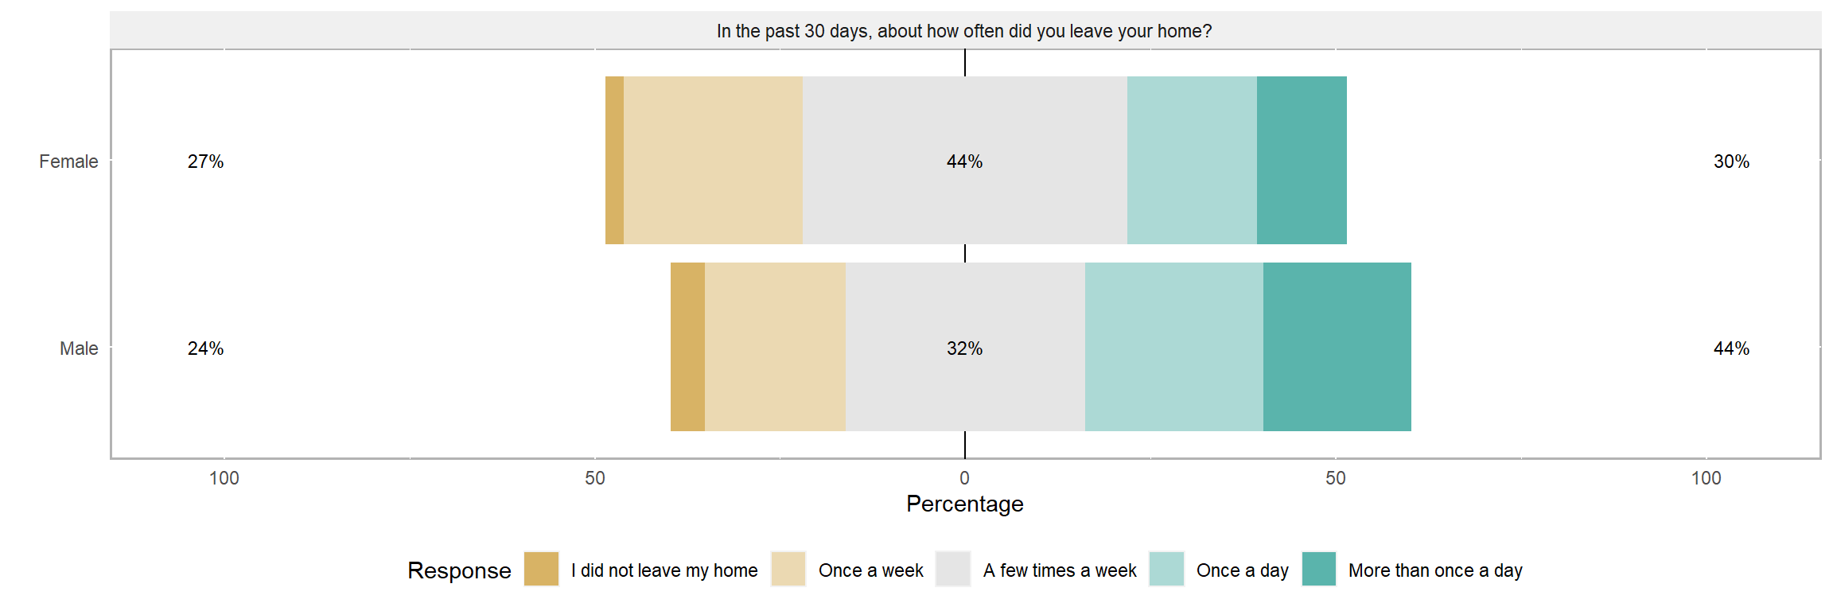1833x611 pixels.
Task: Click the Male y-axis label
Action: [79, 348]
